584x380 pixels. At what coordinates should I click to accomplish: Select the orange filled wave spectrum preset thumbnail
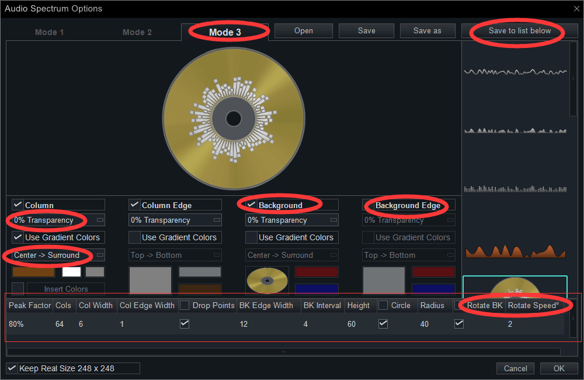pyautogui.click(x=516, y=251)
